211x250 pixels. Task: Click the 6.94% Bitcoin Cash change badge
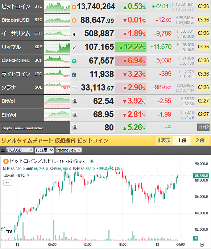point(131,61)
